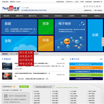Click the blue 浙江网盛融资担保 company button
Image resolution: width=104 pixels, height=104 pixels.
coord(86,71)
